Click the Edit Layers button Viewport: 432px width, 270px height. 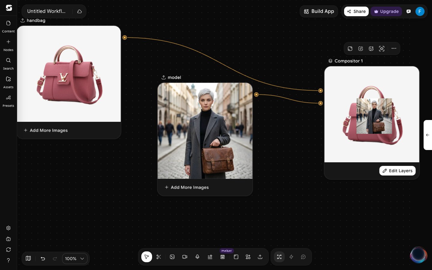(397, 171)
